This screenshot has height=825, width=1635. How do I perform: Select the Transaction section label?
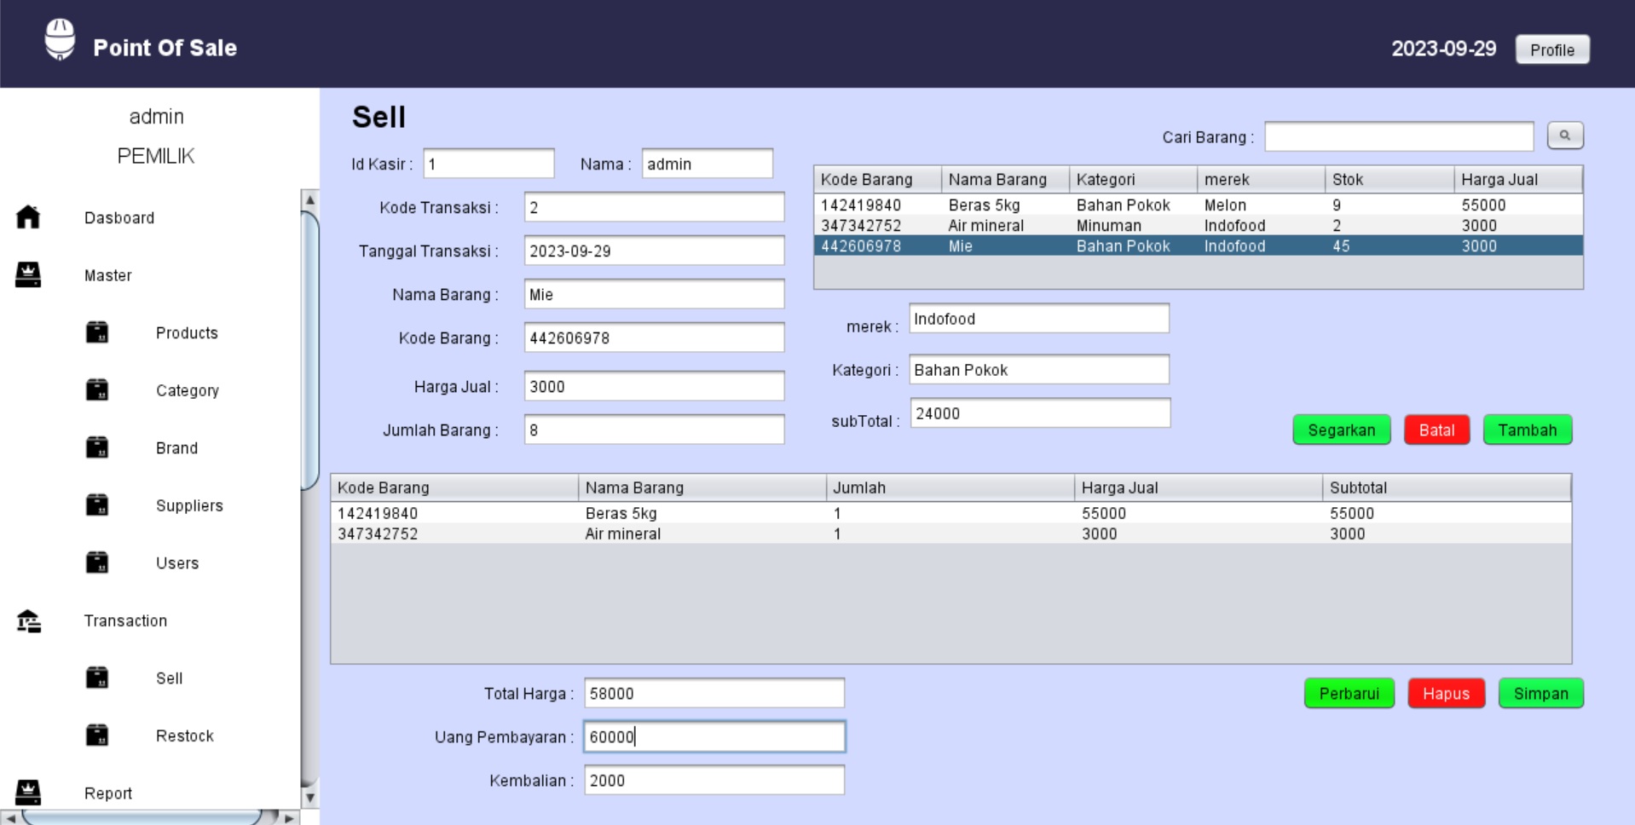tap(125, 621)
